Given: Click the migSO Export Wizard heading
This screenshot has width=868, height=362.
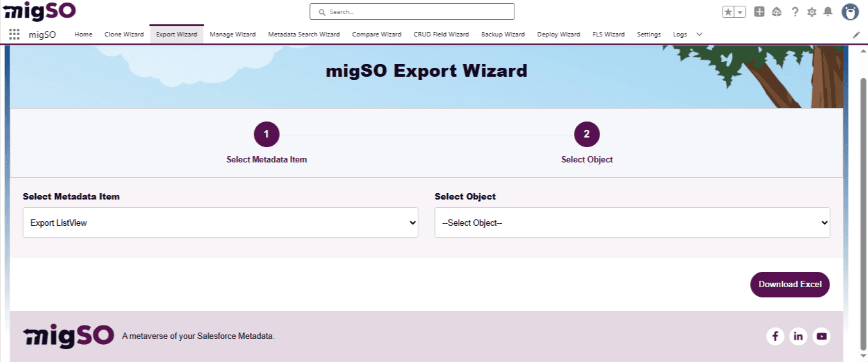Looking at the screenshot, I should point(427,70).
